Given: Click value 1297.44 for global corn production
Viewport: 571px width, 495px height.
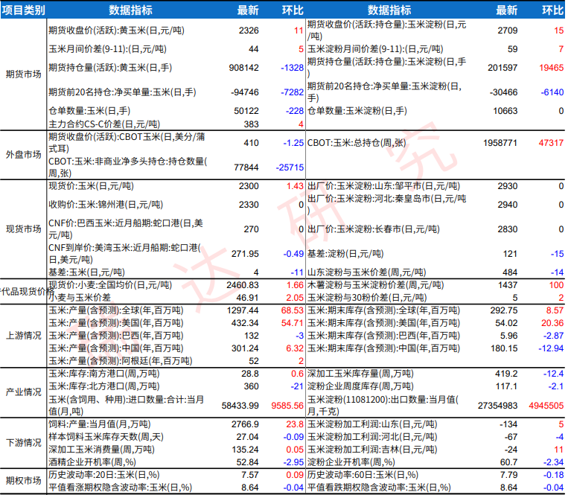Looking at the screenshot, I should [x=243, y=310].
